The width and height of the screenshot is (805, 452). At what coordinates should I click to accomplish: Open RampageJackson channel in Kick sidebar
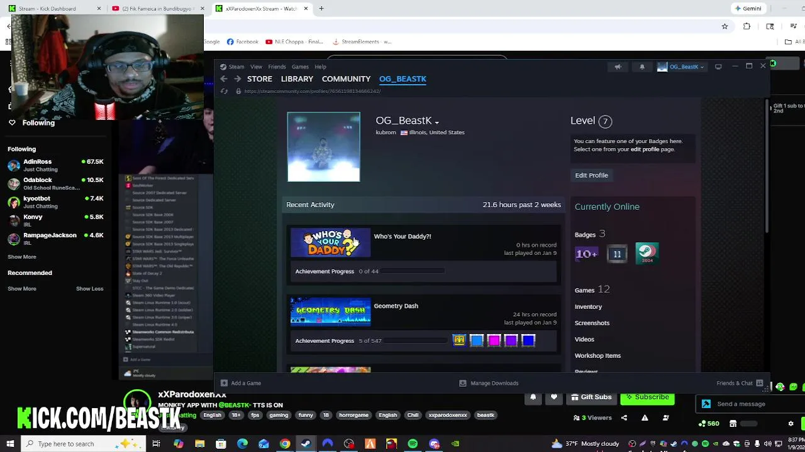pos(55,239)
